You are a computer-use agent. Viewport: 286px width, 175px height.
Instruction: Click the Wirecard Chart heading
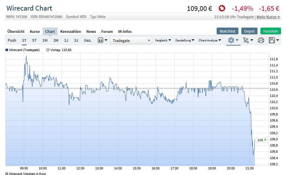[x=29, y=8]
